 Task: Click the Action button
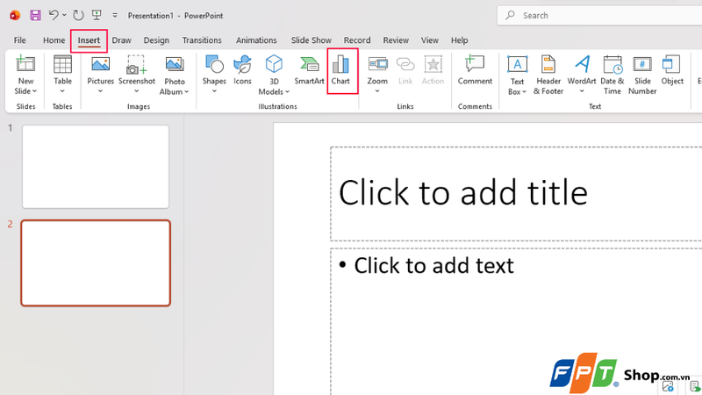coord(433,70)
